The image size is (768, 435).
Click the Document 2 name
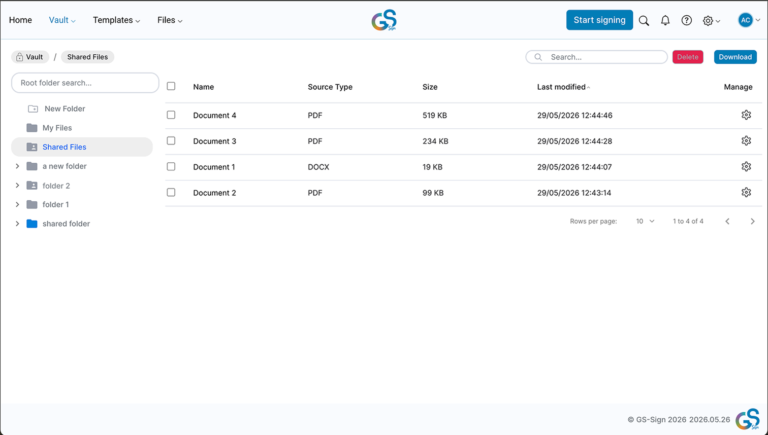(214, 193)
